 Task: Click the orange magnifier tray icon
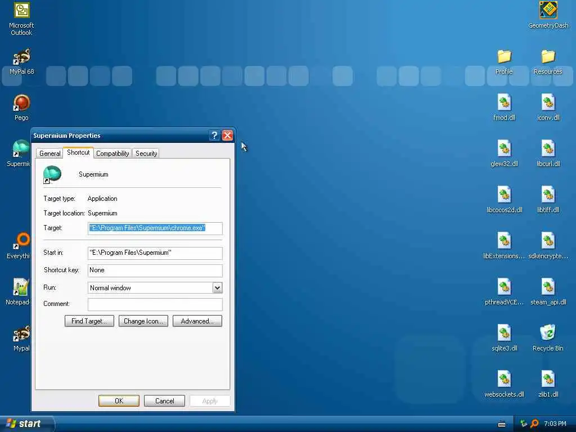point(535,424)
